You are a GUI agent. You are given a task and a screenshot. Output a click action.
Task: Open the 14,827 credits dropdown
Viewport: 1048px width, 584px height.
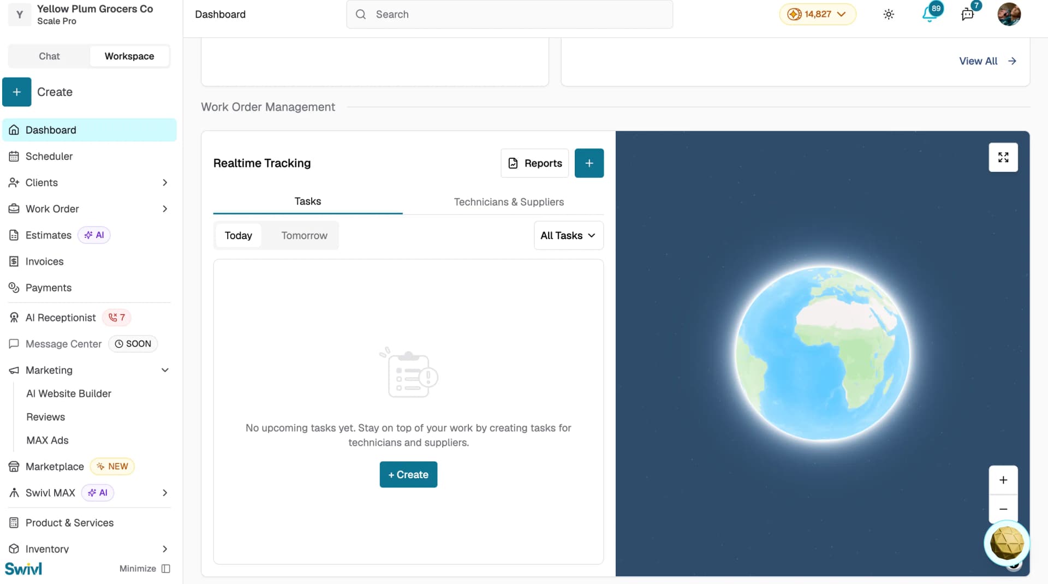[x=818, y=14]
